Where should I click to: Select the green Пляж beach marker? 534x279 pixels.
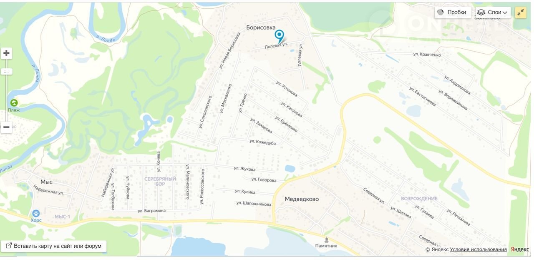14,103
